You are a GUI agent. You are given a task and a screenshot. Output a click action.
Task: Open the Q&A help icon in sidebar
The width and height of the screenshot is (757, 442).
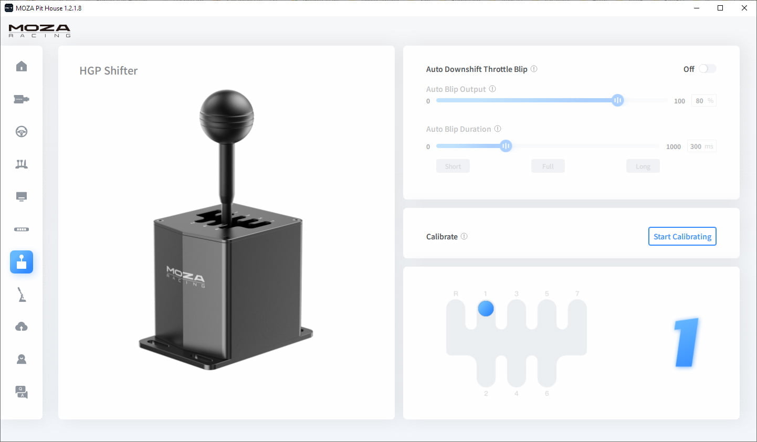[22, 392]
